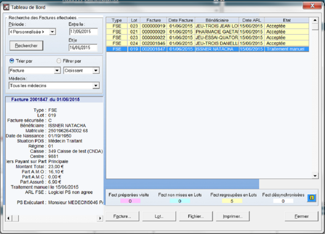The width and height of the screenshot is (325, 234).
Task: Click the Imprimer... button
Action: point(232,216)
